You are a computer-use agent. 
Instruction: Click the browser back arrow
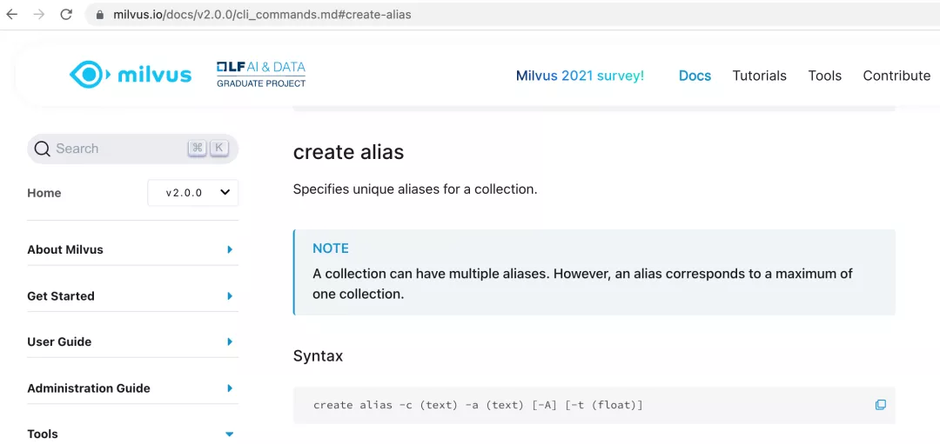point(12,15)
